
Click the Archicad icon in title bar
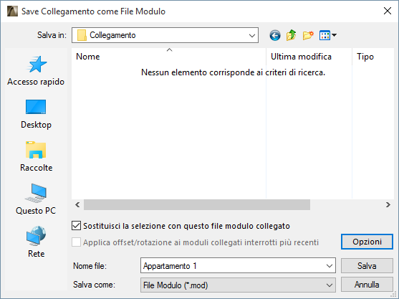click(12, 11)
